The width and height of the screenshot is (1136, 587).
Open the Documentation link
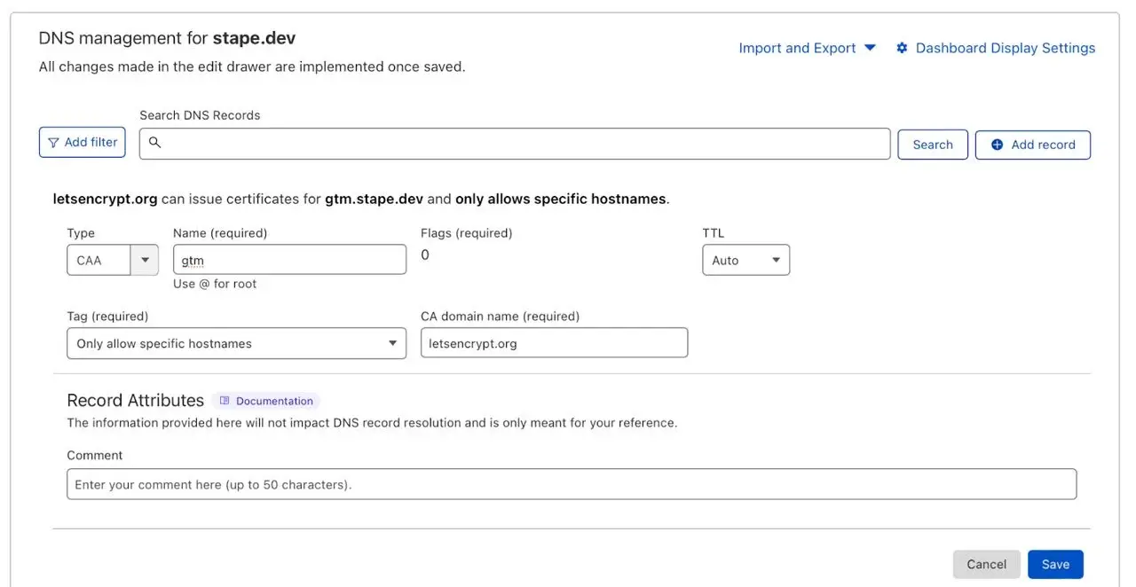click(266, 401)
